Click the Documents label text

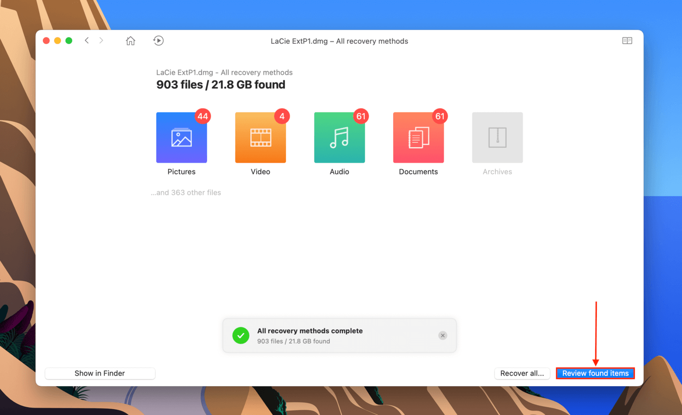pos(418,172)
